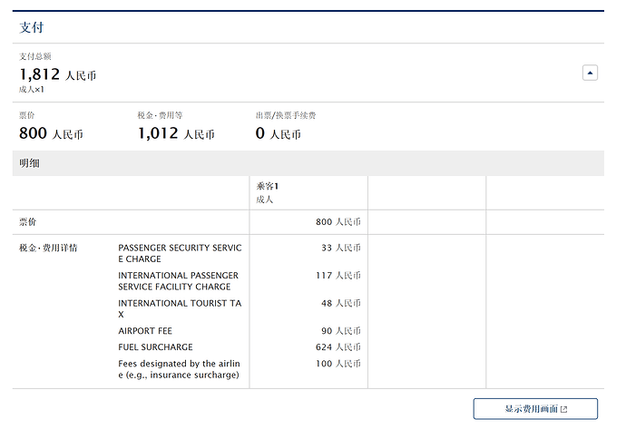Click the external link icon in 显示费用画面
626x429 pixels.
[564, 410]
